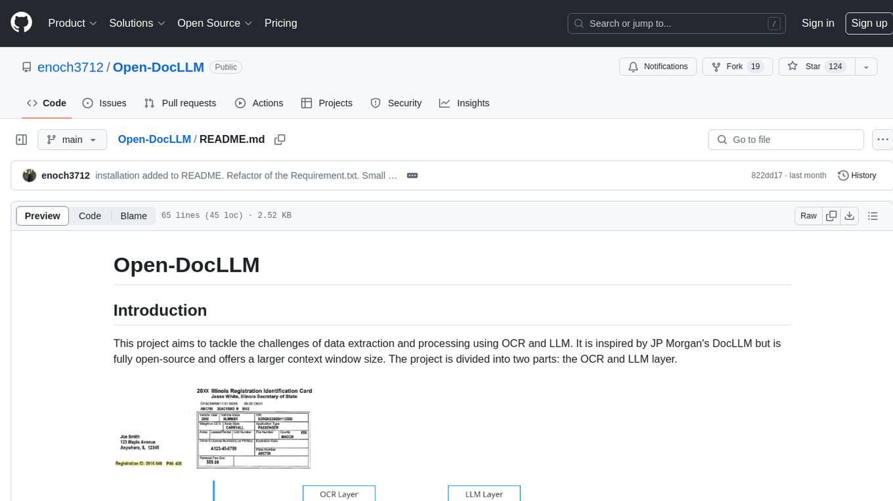Open the Raw file view

click(808, 216)
